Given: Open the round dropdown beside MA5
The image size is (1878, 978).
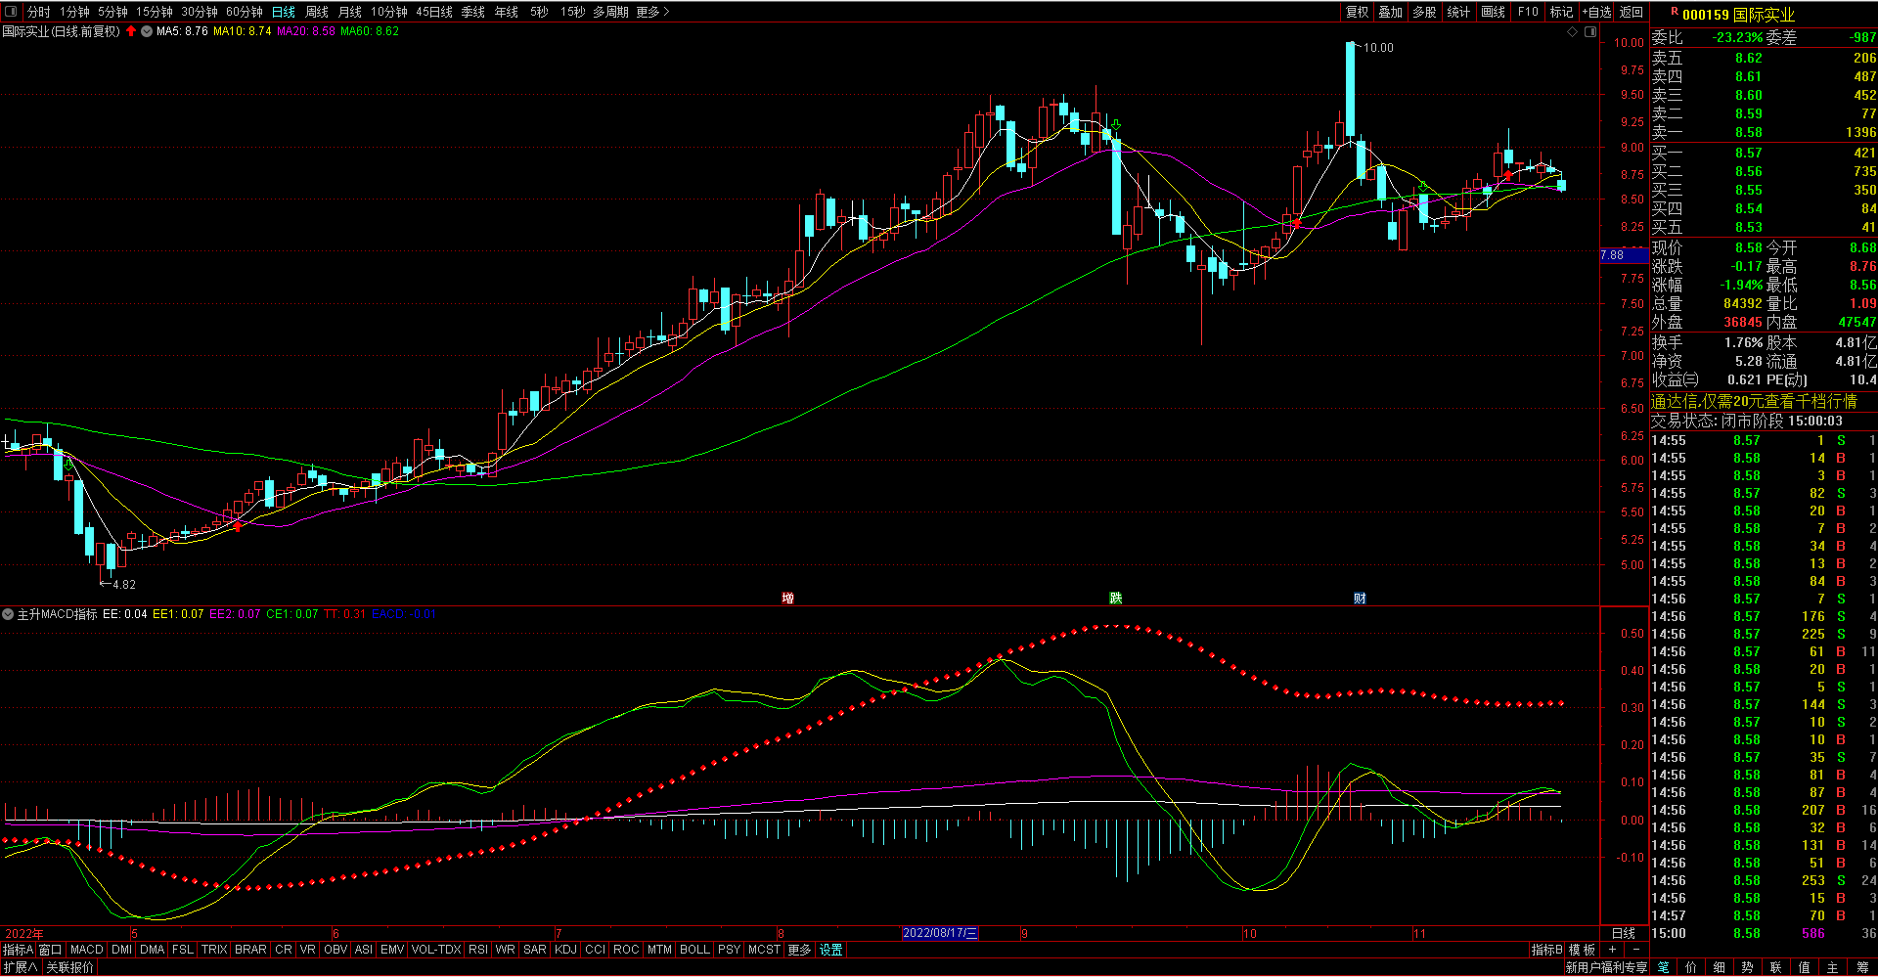Looking at the screenshot, I should click(x=147, y=31).
